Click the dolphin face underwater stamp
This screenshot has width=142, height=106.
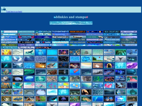pyautogui.click(x=41, y=52)
